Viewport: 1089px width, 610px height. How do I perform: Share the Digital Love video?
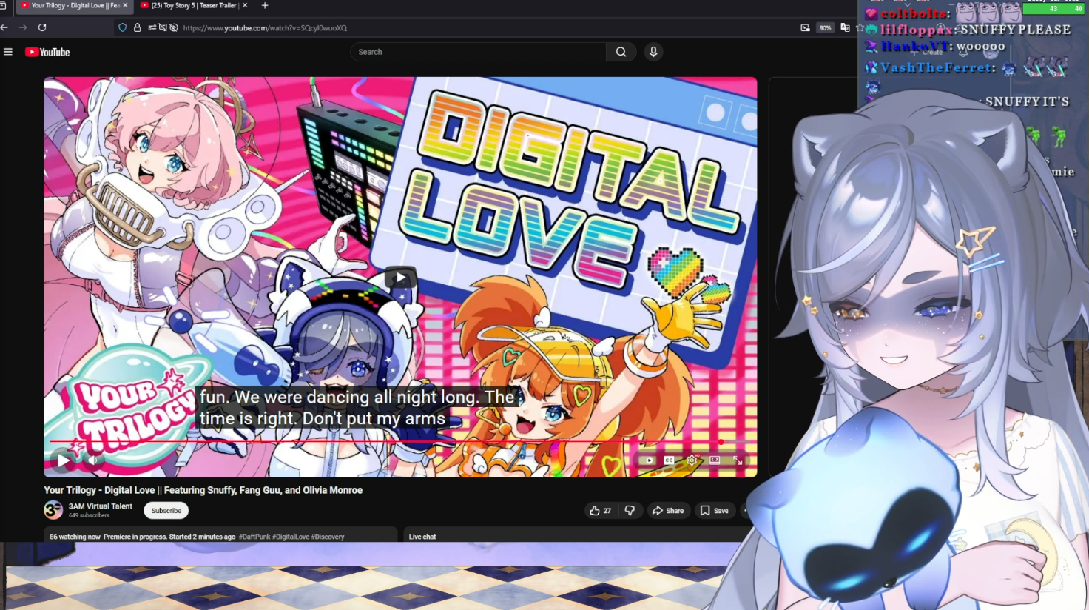(668, 511)
